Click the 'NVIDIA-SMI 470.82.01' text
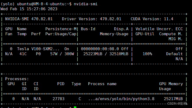 pos(29,19)
